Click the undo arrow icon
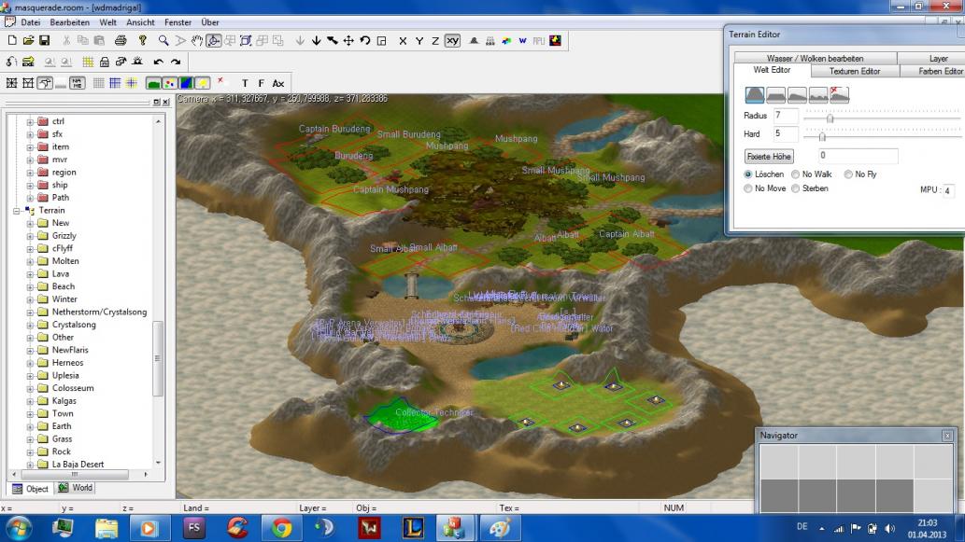This screenshot has width=965, height=542. (x=159, y=63)
